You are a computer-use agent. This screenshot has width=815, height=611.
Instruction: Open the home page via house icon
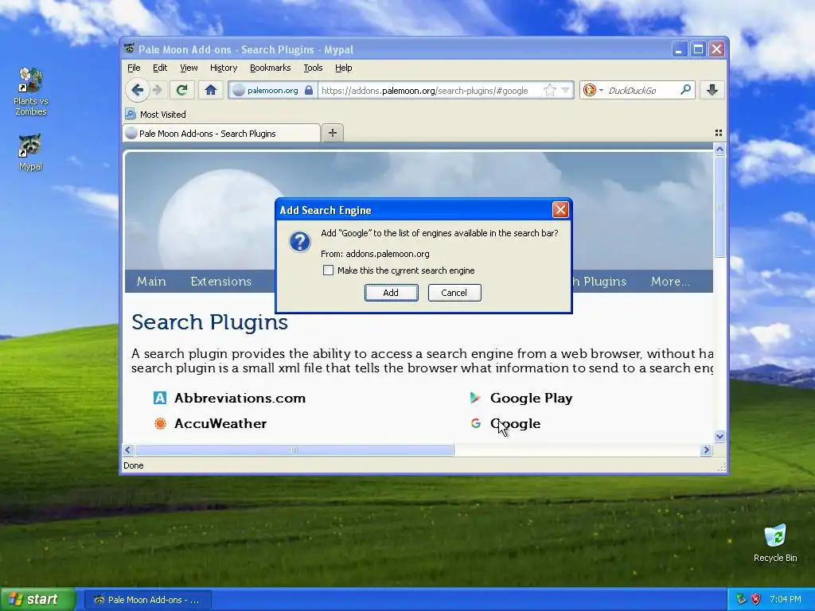coord(210,90)
